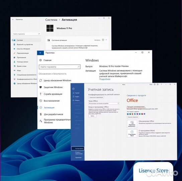This screenshot has width=182, height=181.
Task: Open Параметры обновления dropdown button
Action: [x=132, y=124]
